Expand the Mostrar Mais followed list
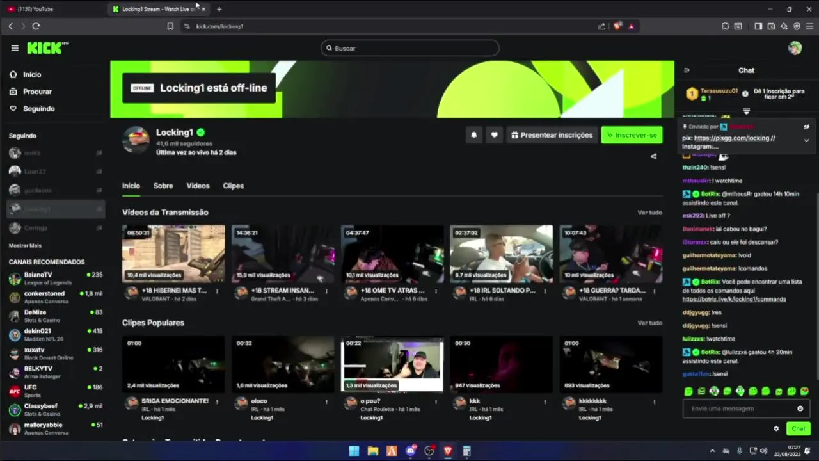The width and height of the screenshot is (819, 461). (x=25, y=245)
